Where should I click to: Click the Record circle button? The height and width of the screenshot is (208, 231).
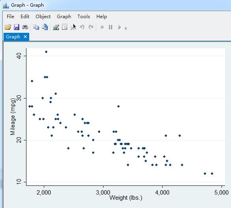click(101, 27)
